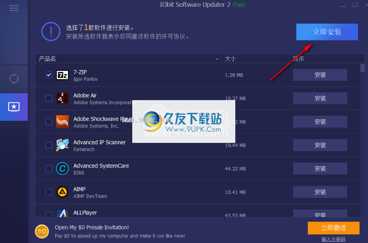Image resolution: width=368 pixels, height=243 pixels.
Task: Click the Famatech publisher text
Action: 84,149
